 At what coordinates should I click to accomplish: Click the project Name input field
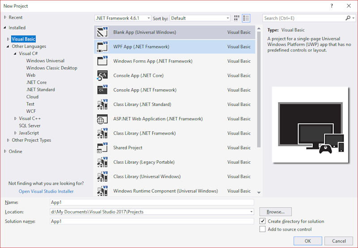click(x=152, y=202)
